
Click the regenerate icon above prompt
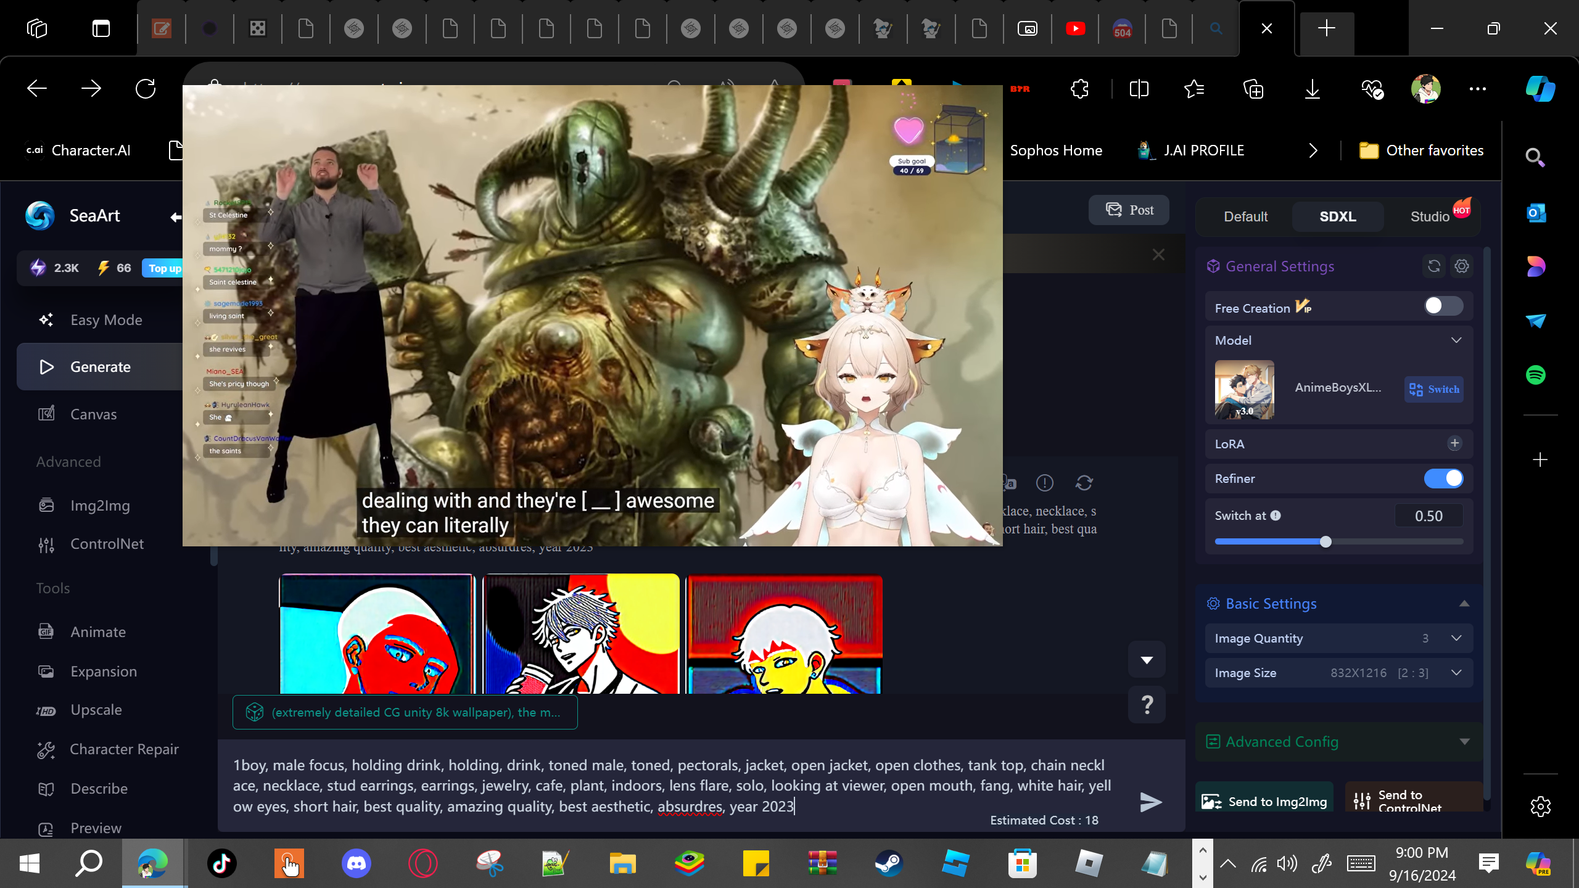(x=1084, y=483)
